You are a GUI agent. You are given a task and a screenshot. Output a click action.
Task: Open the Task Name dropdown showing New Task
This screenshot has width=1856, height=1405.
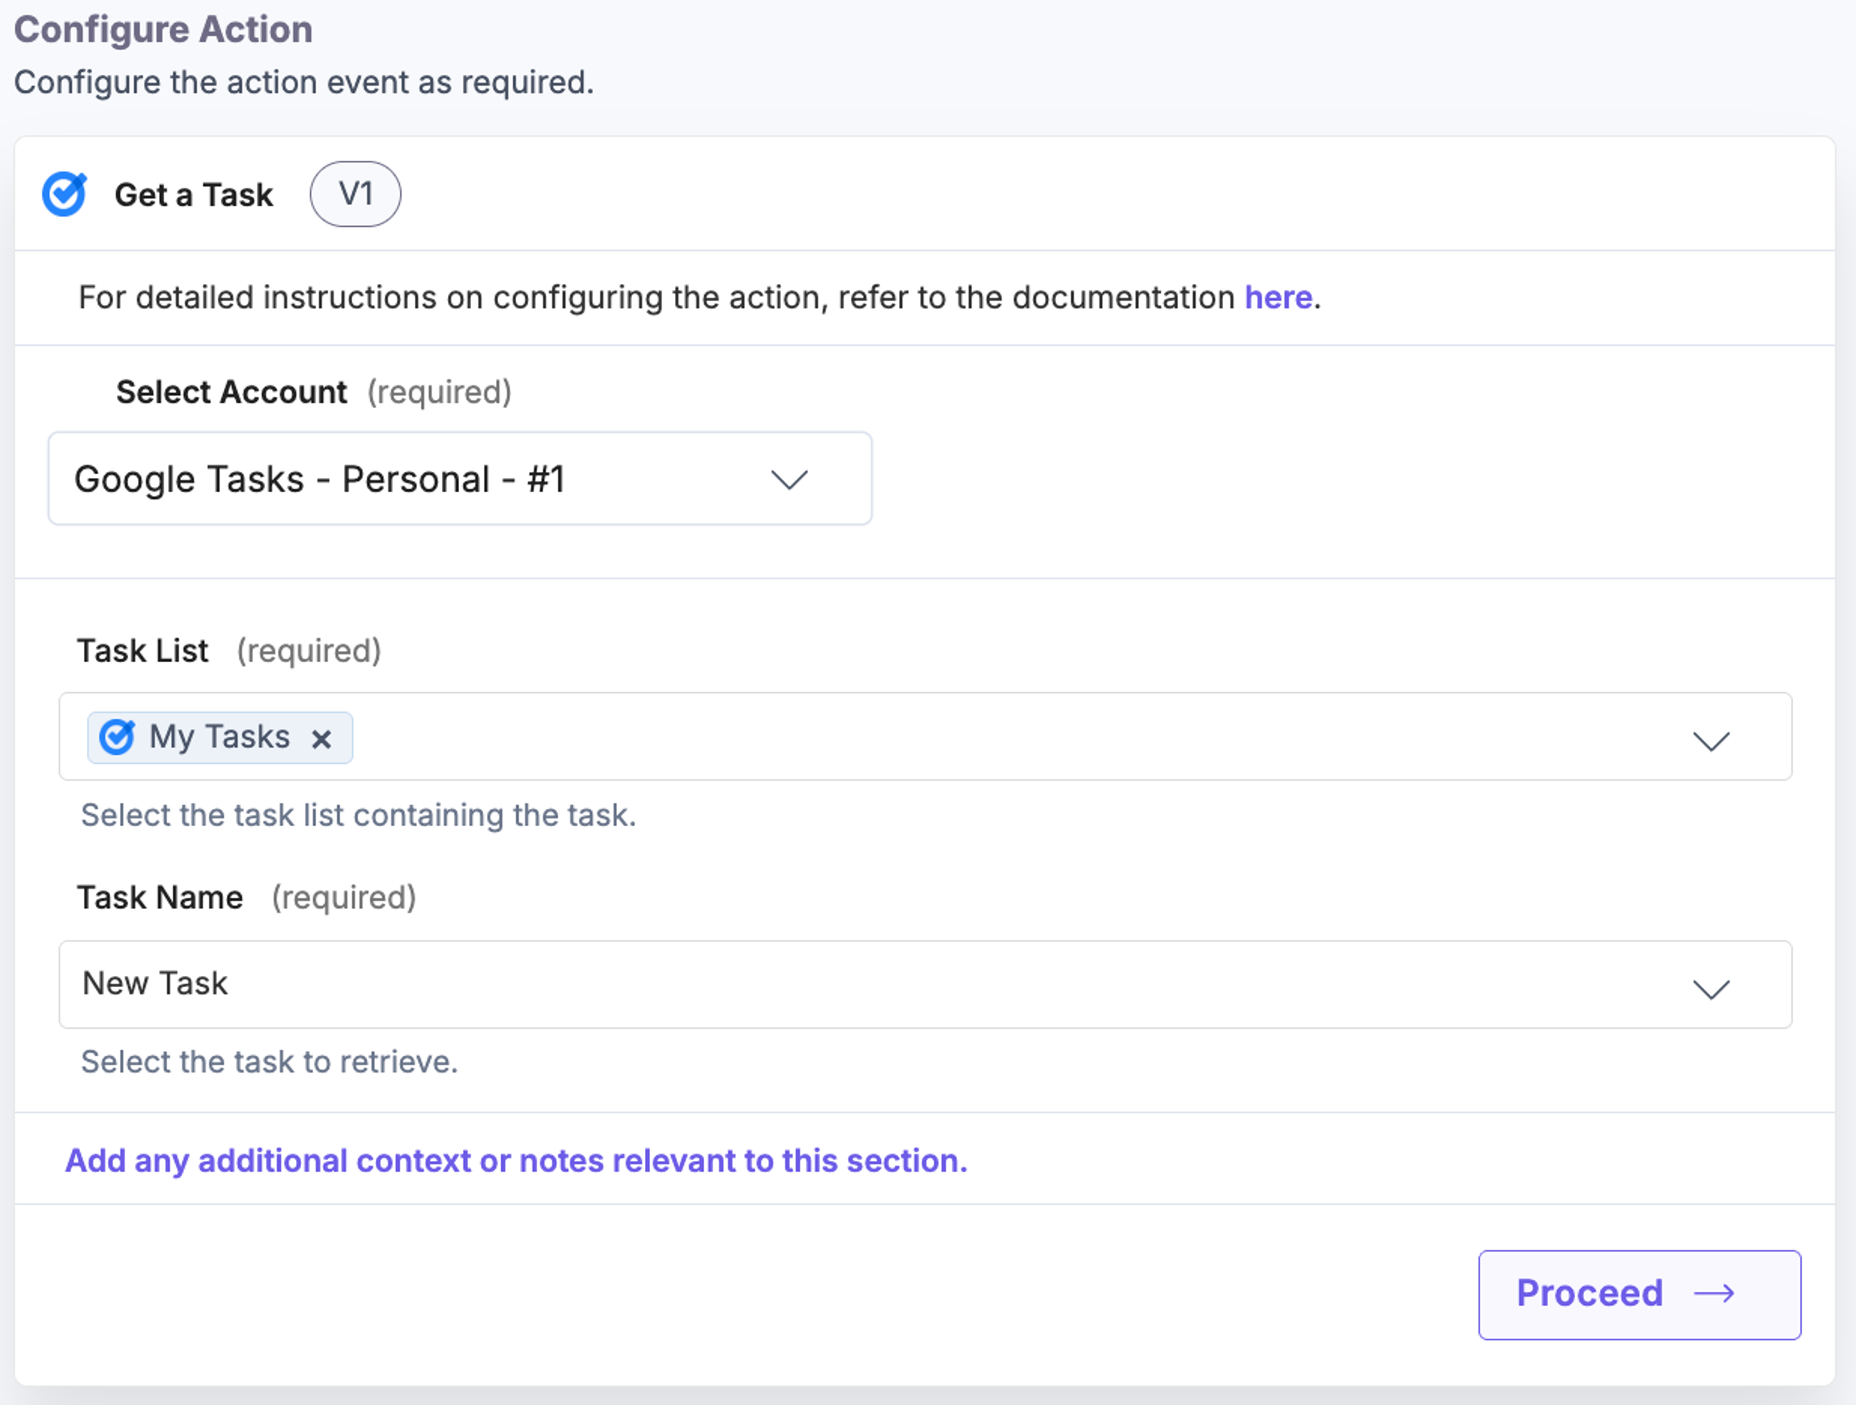(925, 984)
